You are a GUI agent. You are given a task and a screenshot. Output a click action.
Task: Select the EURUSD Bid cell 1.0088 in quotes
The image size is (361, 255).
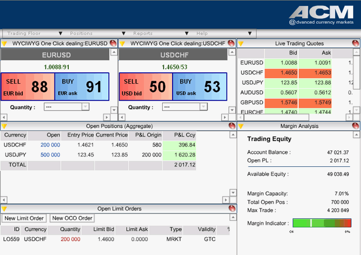[x=281, y=63]
